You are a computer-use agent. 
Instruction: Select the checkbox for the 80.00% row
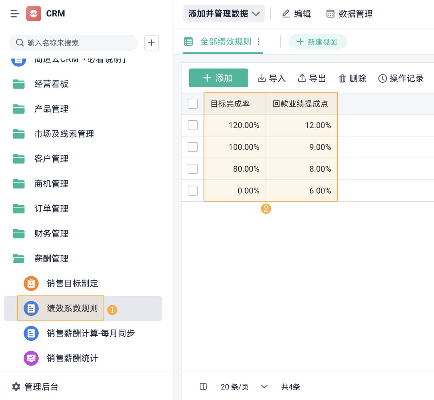tap(193, 169)
